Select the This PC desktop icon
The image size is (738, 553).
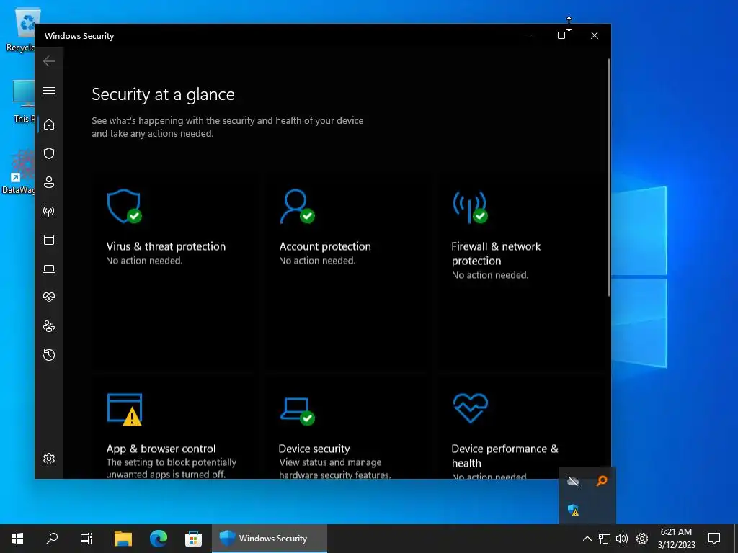[x=23, y=101]
